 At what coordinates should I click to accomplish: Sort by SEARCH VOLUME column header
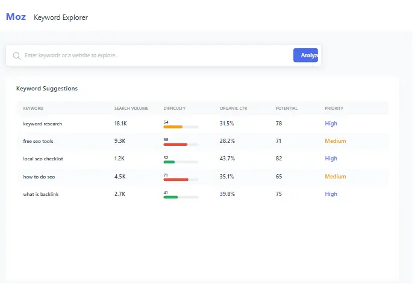[x=131, y=108]
